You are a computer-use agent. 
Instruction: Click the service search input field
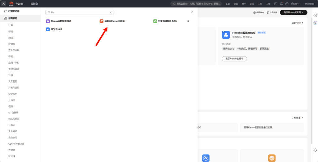coord(79,12)
